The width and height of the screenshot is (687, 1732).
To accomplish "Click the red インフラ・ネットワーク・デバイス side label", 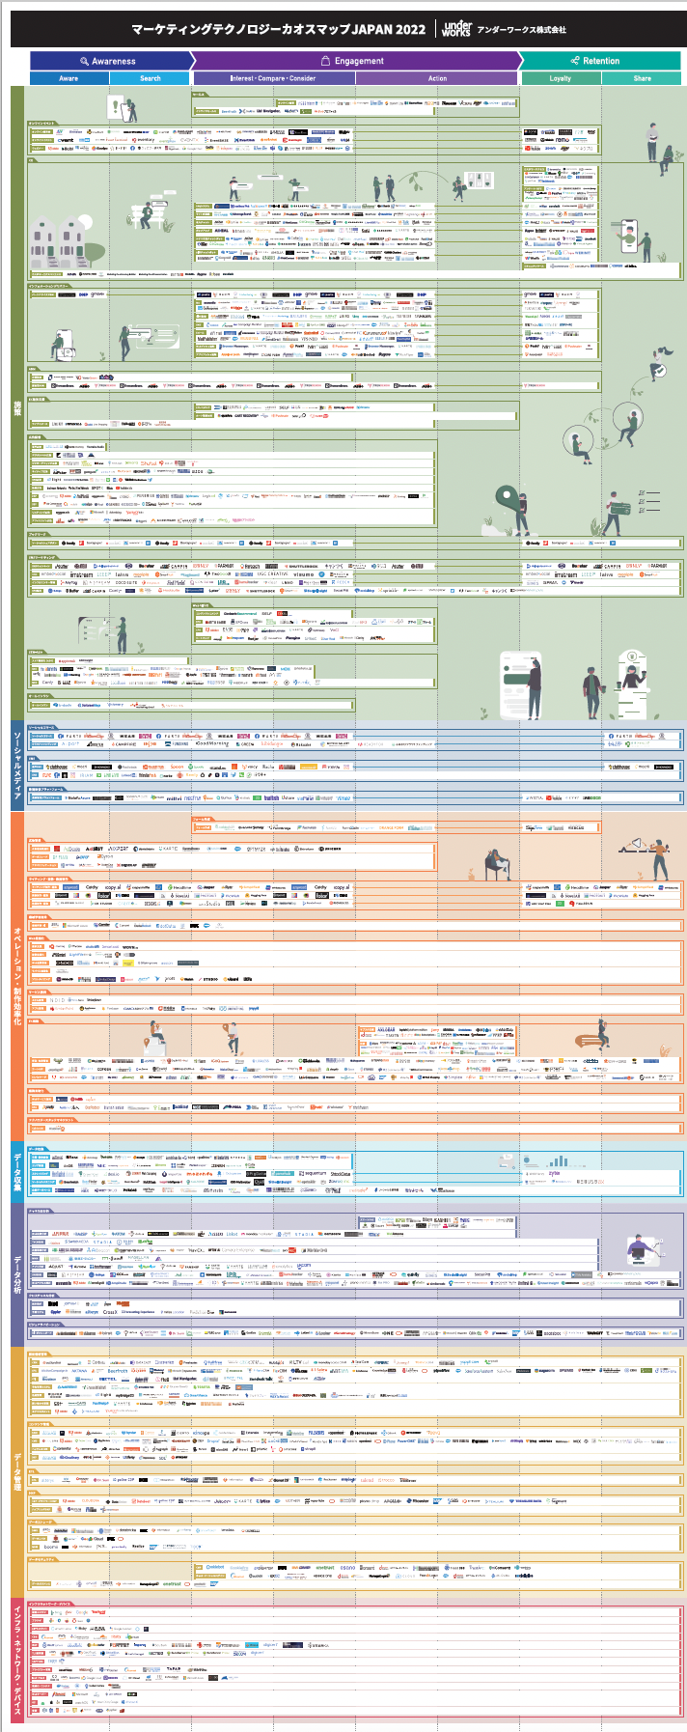I will click(17, 1660).
